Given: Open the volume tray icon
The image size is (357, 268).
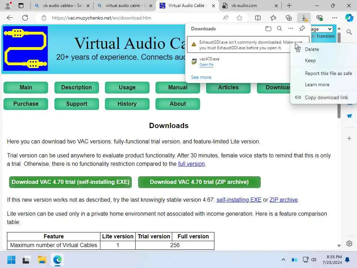Looking at the screenshot, I should point(314,260).
